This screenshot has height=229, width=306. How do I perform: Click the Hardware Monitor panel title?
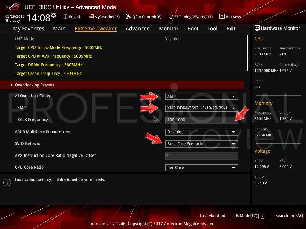click(x=280, y=28)
